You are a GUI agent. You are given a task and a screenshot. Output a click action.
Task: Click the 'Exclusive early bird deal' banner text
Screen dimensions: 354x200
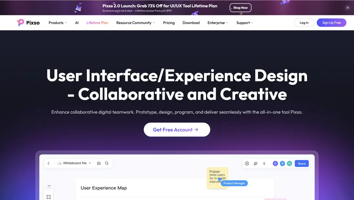[137, 11]
